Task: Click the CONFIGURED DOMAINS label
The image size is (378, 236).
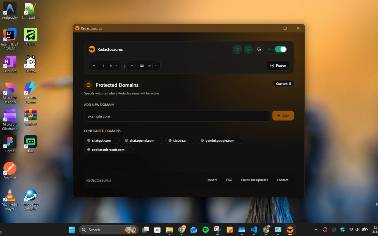Action: 102,131
